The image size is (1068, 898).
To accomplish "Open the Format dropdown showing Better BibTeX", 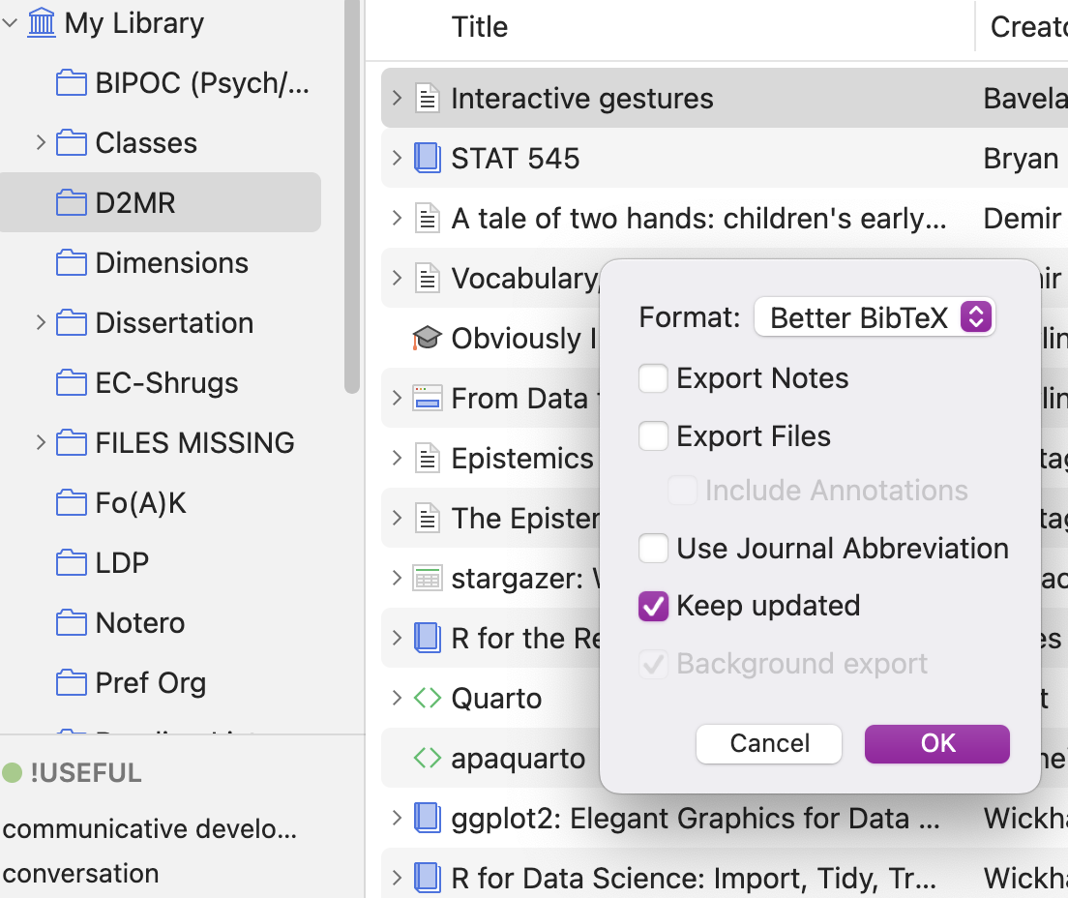I will (x=874, y=316).
